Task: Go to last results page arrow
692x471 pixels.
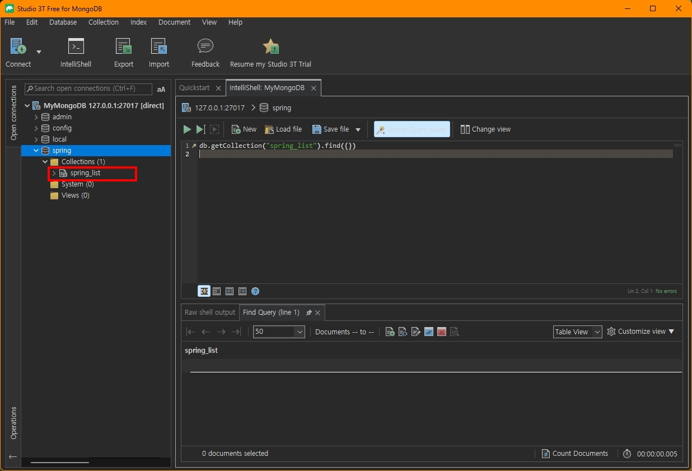Action: pyautogui.click(x=236, y=332)
